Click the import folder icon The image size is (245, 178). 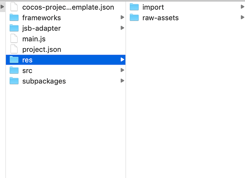tap(134, 7)
